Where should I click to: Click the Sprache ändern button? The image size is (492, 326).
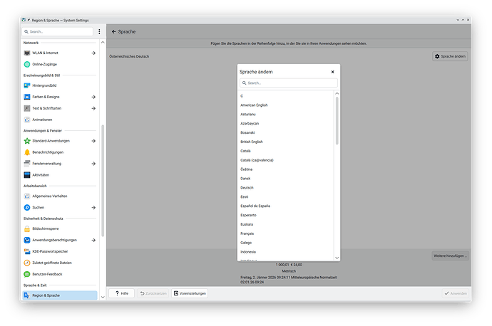click(x=450, y=56)
